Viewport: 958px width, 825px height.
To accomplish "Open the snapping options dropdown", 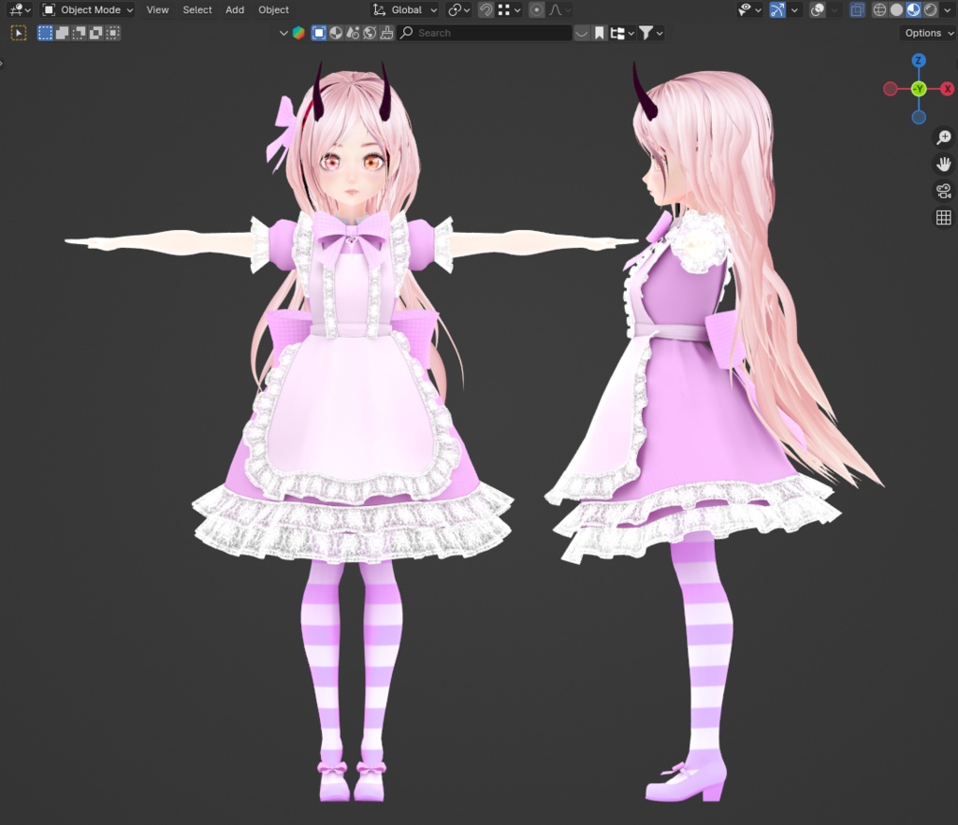I will coord(510,9).
